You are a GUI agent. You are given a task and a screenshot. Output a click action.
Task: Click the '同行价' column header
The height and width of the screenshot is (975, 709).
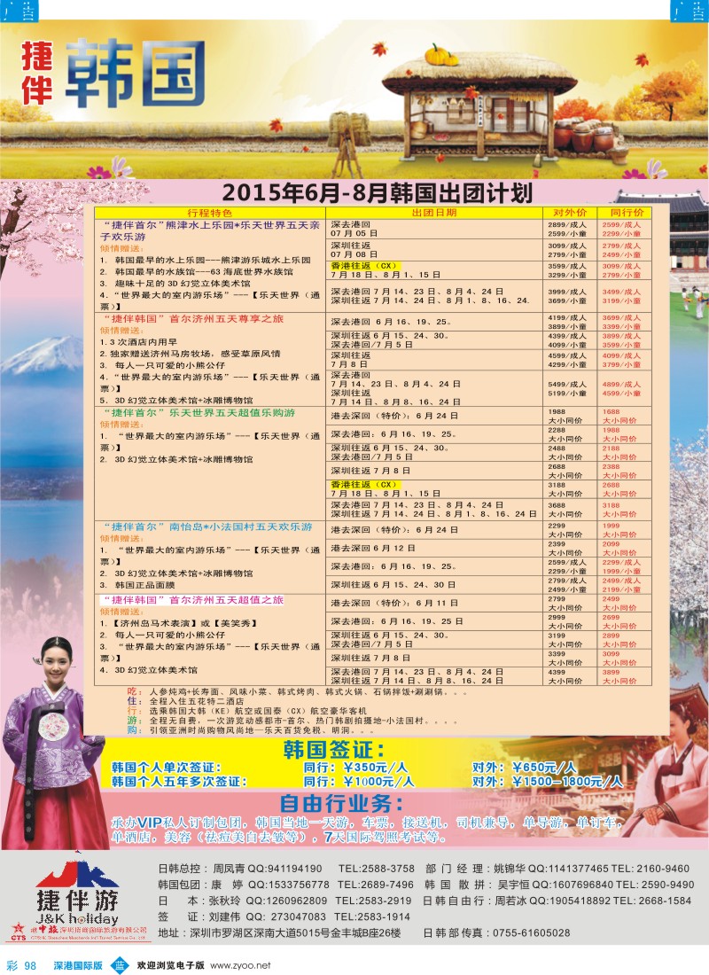(x=627, y=213)
